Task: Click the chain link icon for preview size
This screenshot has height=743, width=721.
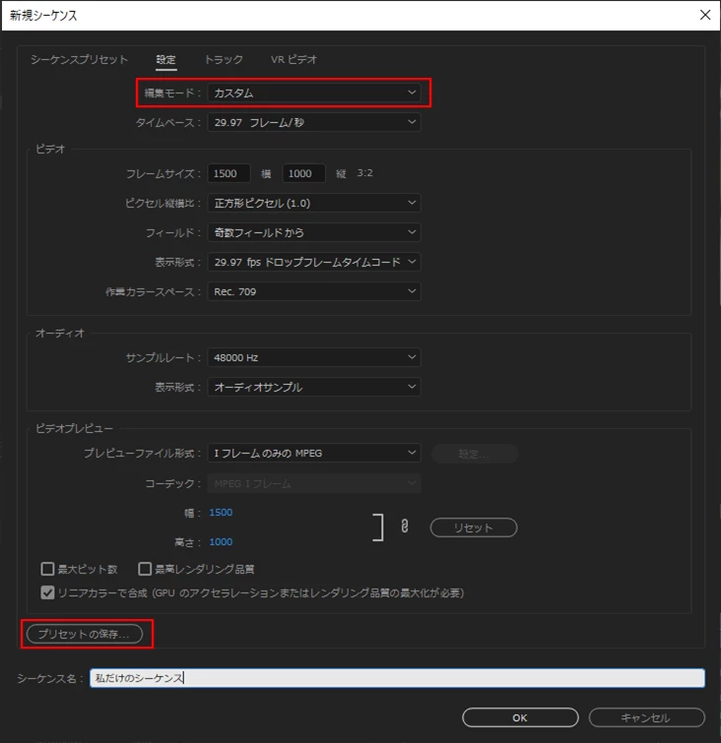Action: coord(404,526)
